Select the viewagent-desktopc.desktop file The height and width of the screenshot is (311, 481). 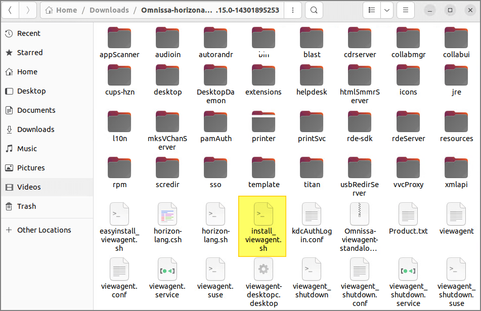263,270
